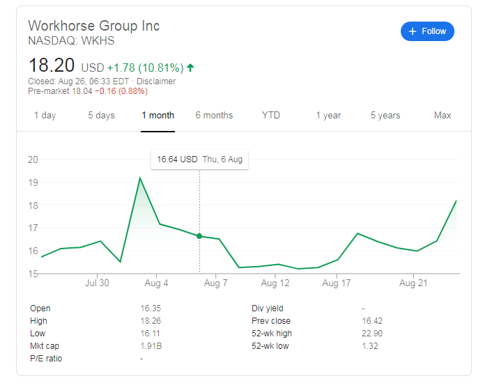Click the Mkt cap label
This screenshot has width=483, height=383.
(45, 346)
